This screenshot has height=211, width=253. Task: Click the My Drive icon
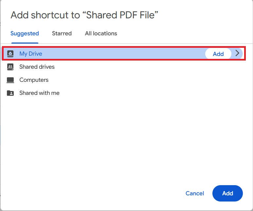coord(10,54)
